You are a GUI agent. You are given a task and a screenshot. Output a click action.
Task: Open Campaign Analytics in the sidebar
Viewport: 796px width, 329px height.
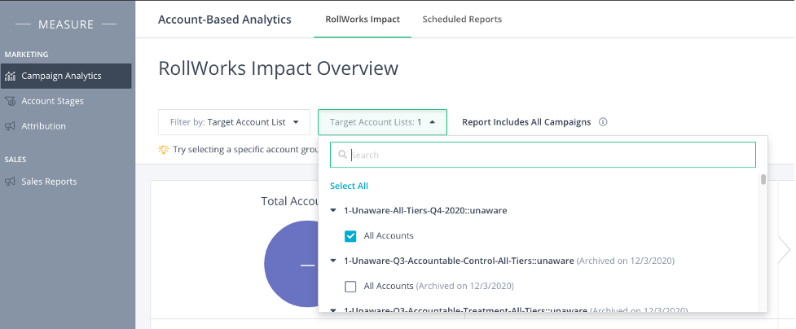click(x=66, y=77)
